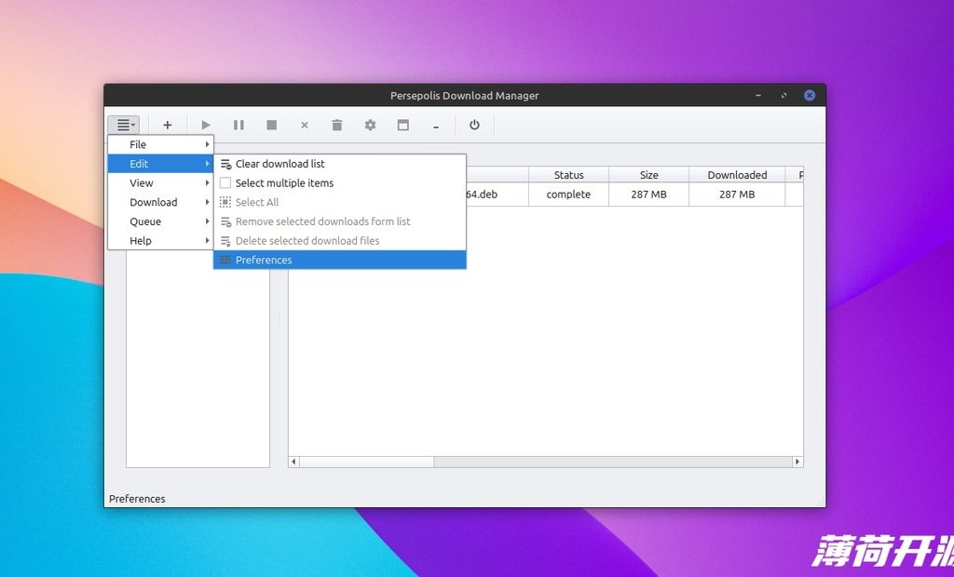Click the add new download plus icon
The image size is (954, 577).
[x=168, y=126]
